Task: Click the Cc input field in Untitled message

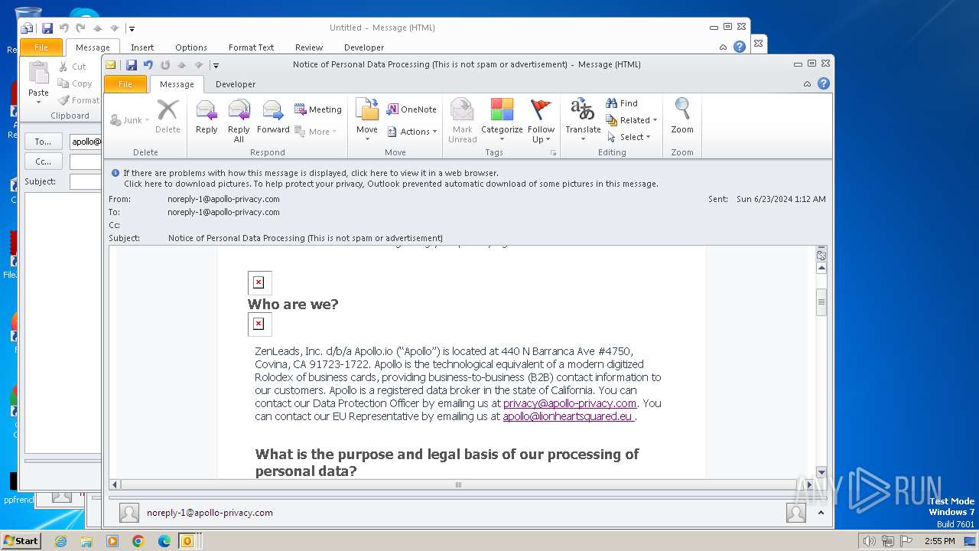Action: click(x=86, y=161)
